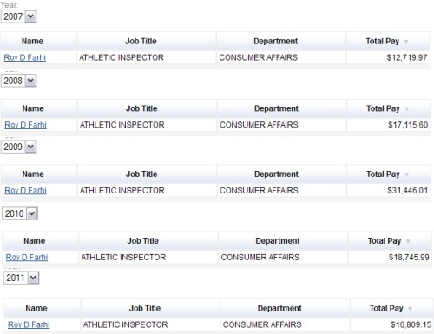Expand the 2011 year selector
Image resolution: width=434 pixels, height=334 pixels.
point(22,278)
